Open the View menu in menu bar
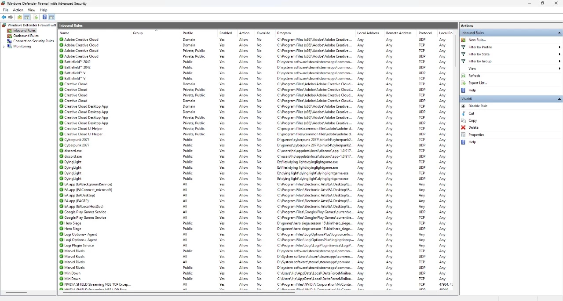 tap(32, 10)
